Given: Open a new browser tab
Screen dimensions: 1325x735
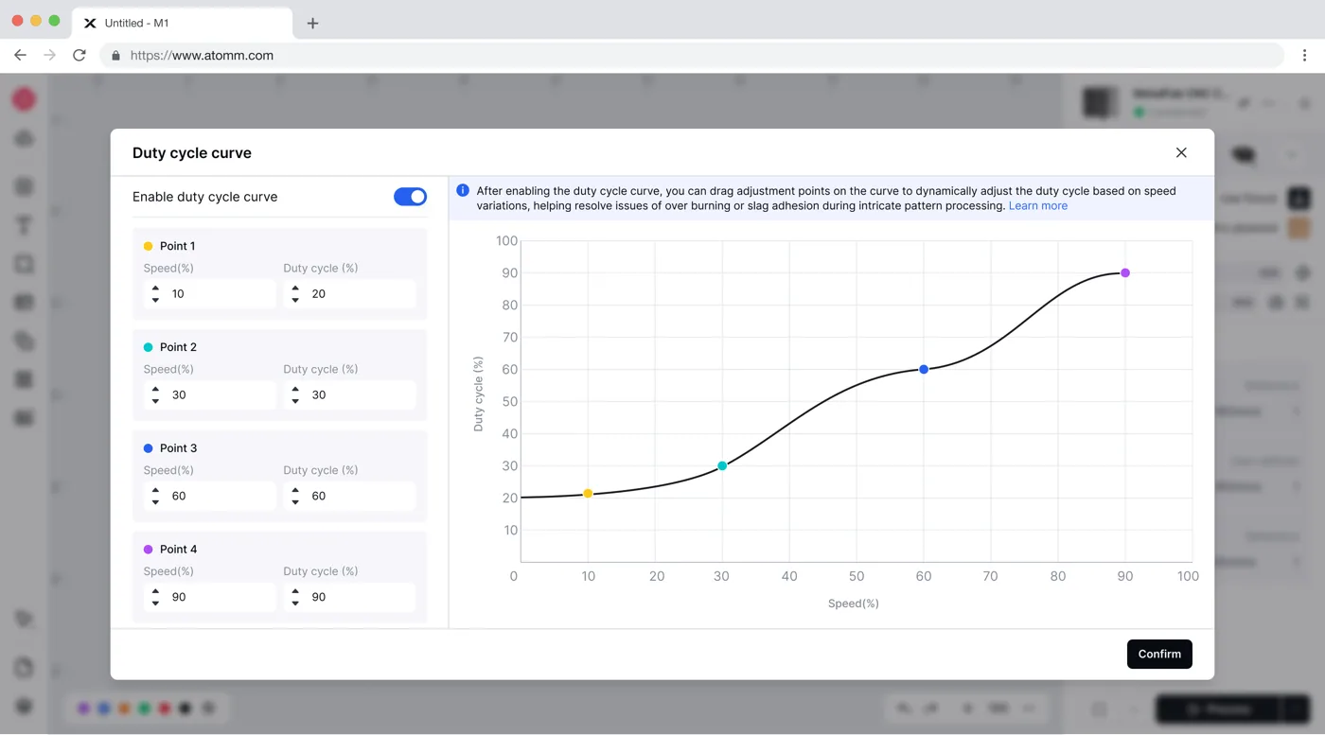Looking at the screenshot, I should 312,23.
